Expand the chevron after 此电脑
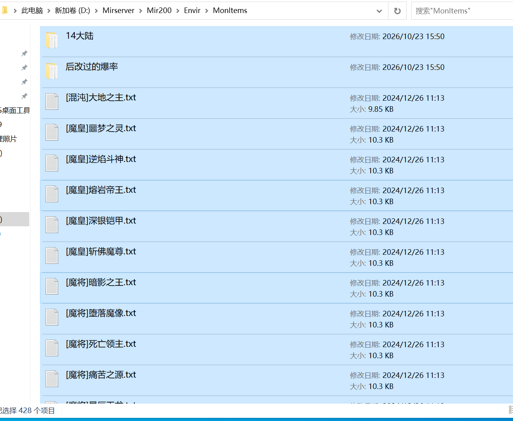The image size is (513, 421). point(49,11)
